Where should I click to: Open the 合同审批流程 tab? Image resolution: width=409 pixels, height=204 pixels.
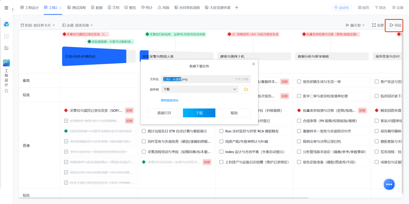(x=187, y=7)
